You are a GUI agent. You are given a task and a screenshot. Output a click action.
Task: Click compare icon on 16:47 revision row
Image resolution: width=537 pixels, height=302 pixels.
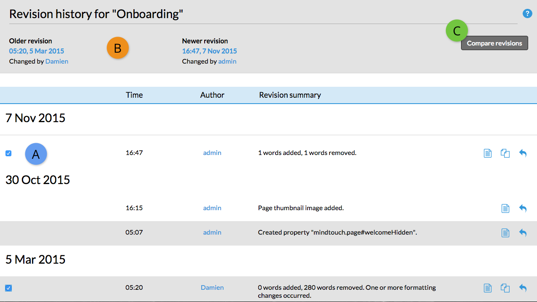click(505, 153)
